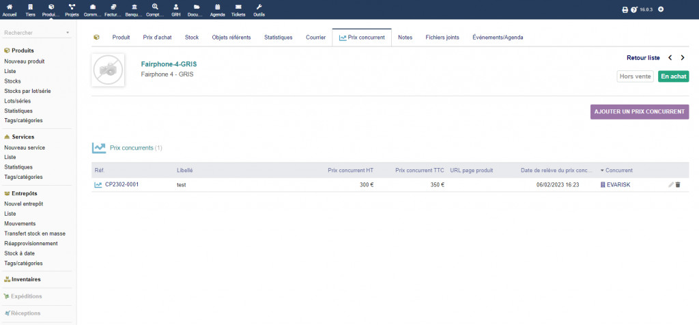Sort by the Libellé column header
Screen dimensions: 699x325
[x=184, y=170]
